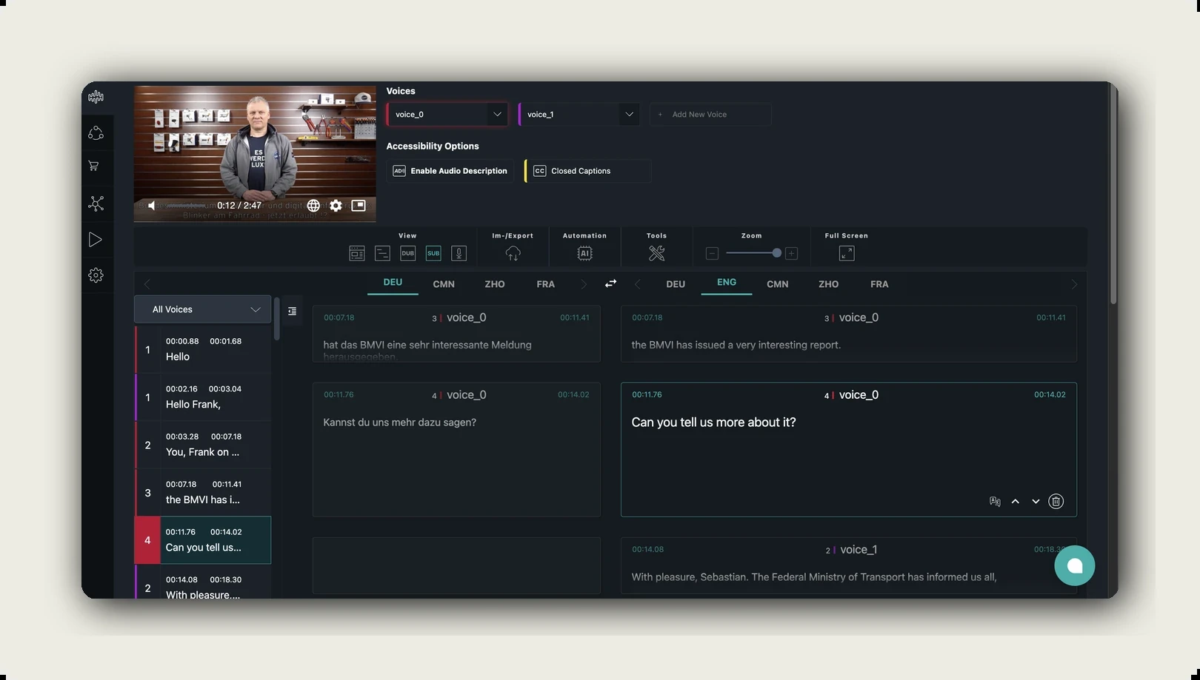The image size is (1200, 680).
Task: Move segment 4 down with chevron
Action: 1036,502
